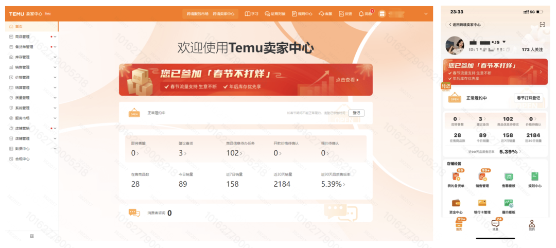Click the 结算管理 card icon
Screen dimensions: 556x248
[x=11, y=87]
